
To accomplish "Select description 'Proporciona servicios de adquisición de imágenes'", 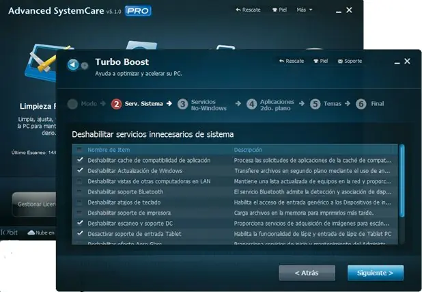I will 311,223.
